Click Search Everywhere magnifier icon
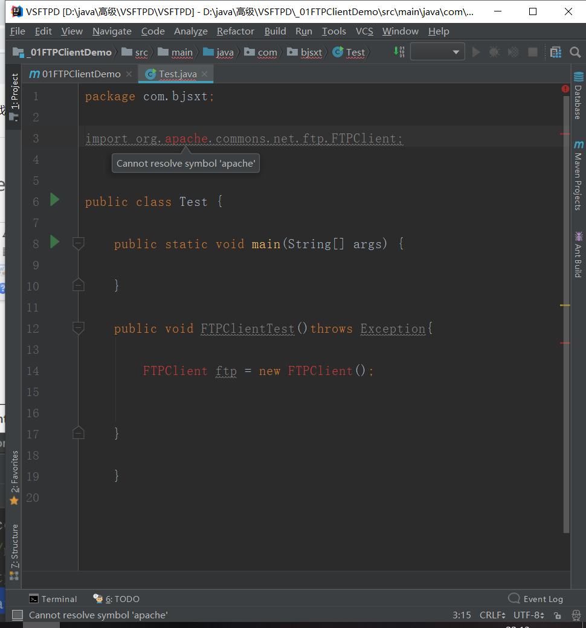 pyautogui.click(x=575, y=53)
